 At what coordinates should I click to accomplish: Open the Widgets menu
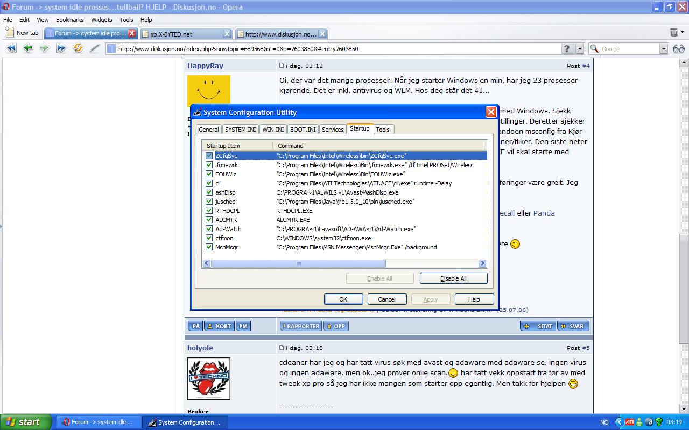pos(102,20)
